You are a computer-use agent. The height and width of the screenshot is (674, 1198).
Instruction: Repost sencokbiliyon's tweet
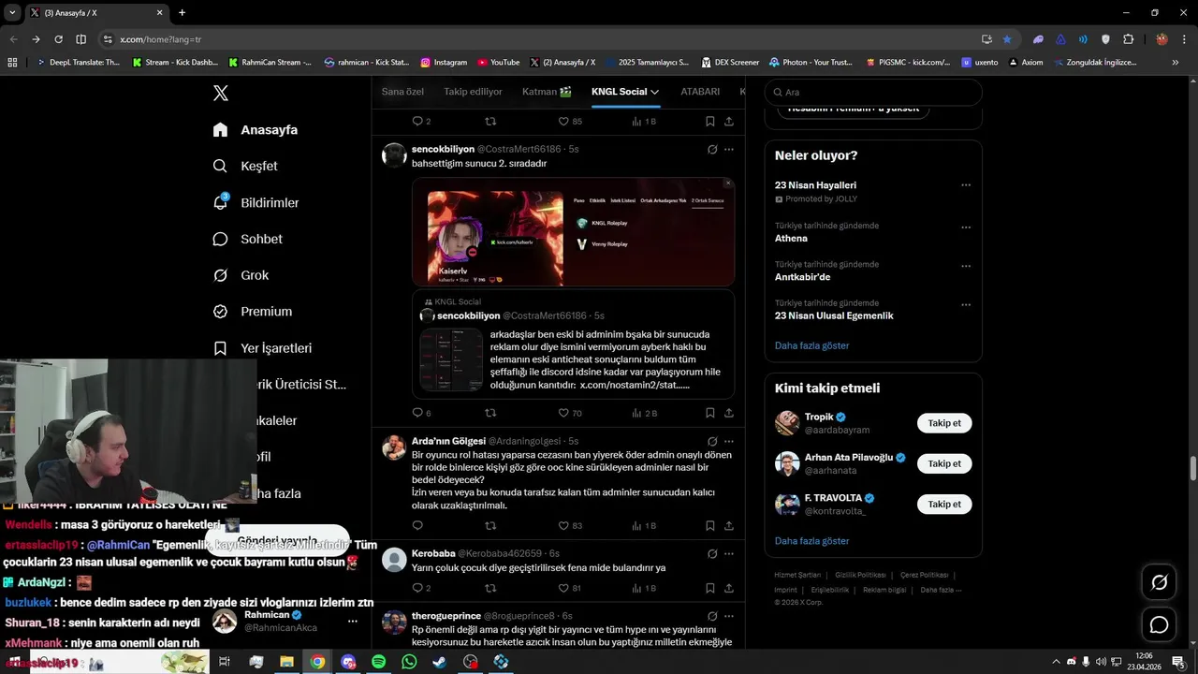(x=490, y=413)
